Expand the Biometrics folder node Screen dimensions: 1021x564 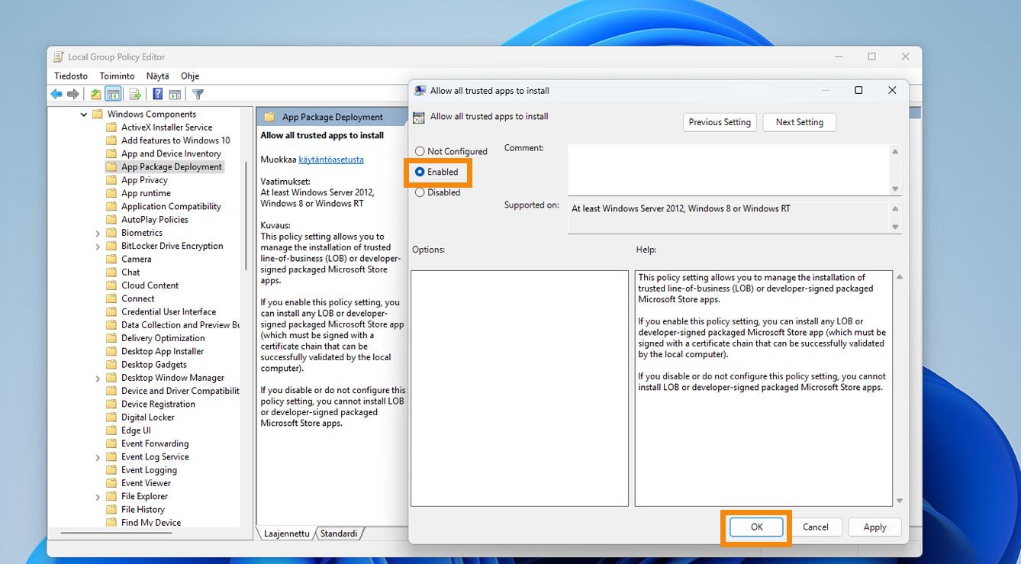pos(98,234)
